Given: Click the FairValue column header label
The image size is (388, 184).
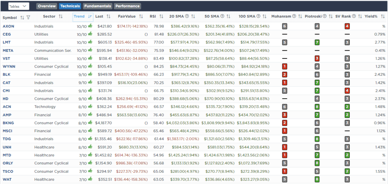Looking at the screenshot, I should pyautogui.click(x=127, y=17).
